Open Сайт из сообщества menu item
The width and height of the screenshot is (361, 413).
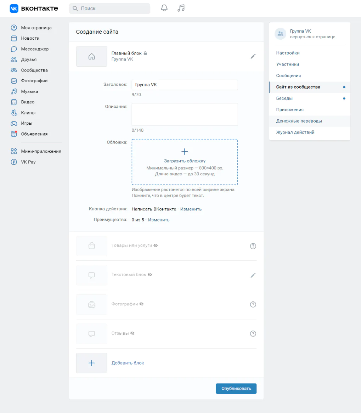pos(298,87)
